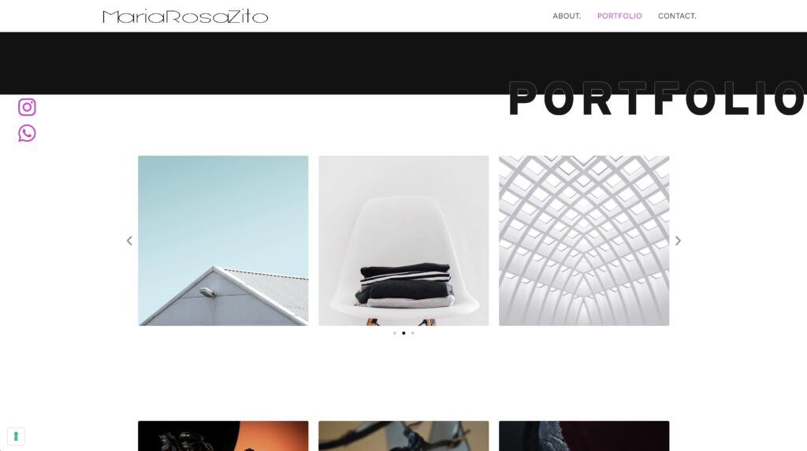This screenshot has height=451, width=807.
Task: Click the green cookie preferences badge
Action: (x=16, y=437)
